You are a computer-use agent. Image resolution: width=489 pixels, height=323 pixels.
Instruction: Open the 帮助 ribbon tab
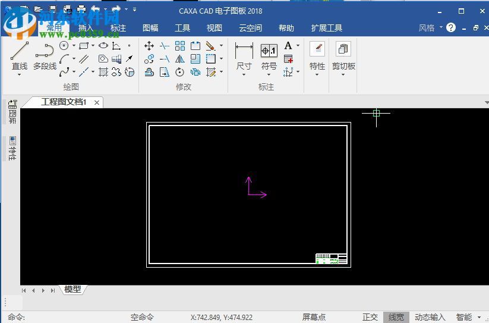[286, 28]
